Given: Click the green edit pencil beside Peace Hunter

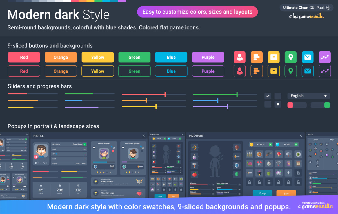Looking at the screenshot, I should pos(85,144).
